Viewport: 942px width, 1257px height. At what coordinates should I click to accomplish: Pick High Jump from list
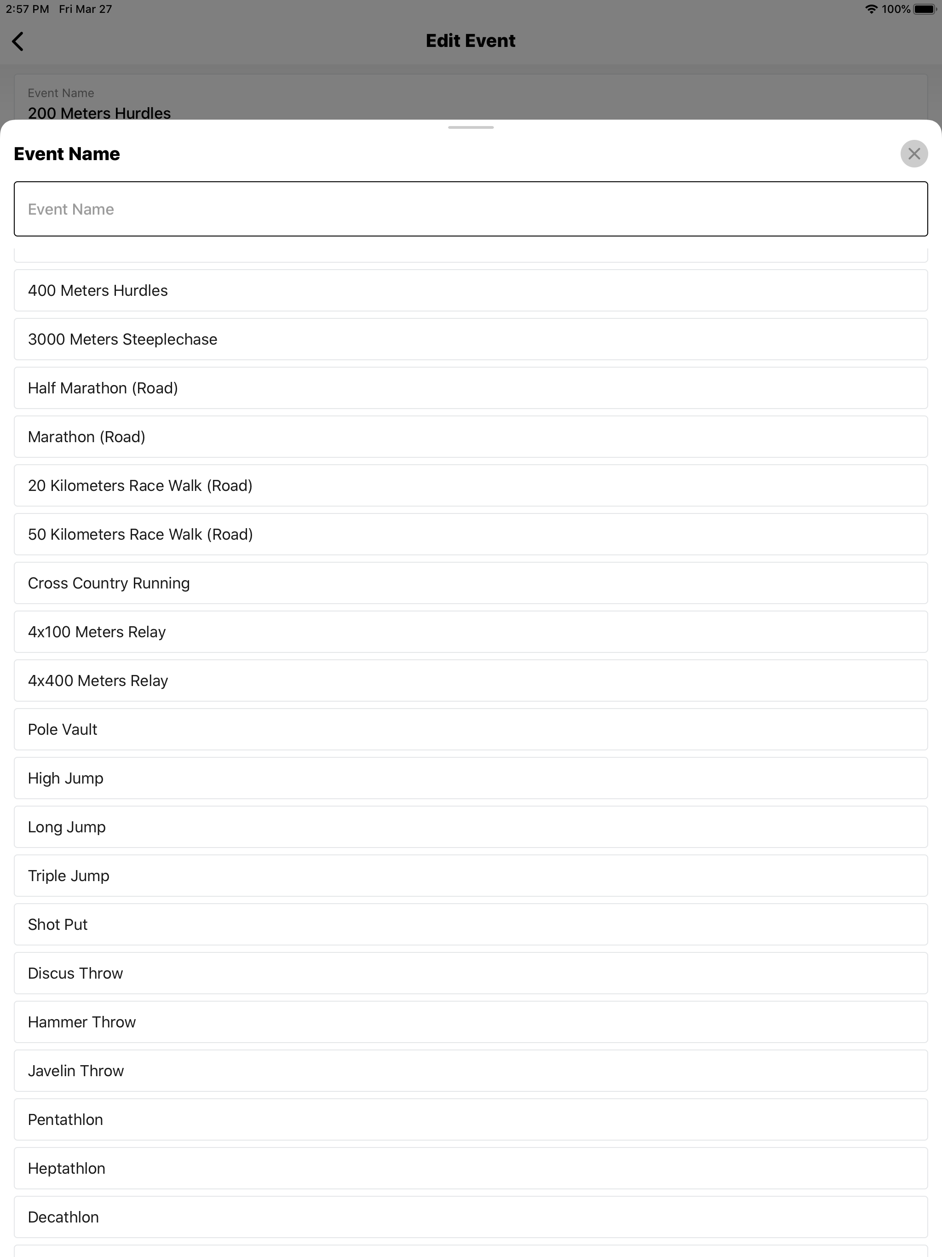471,778
